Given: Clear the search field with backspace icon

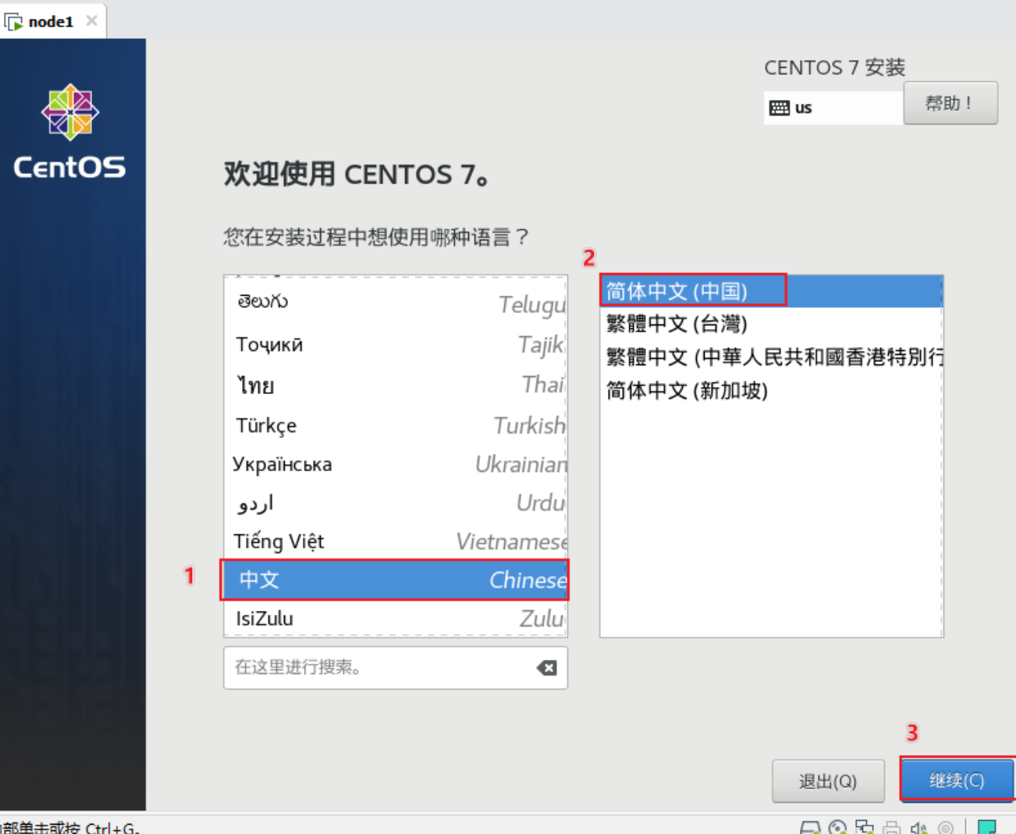Looking at the screenshot, I should point(547,668).
